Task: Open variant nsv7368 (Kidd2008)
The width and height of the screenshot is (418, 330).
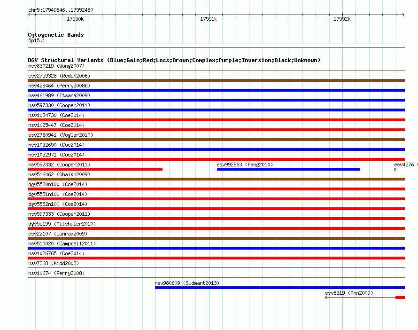Action: pos(54,263)
